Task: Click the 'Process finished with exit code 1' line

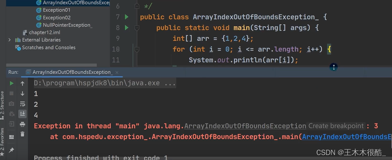Action: (101, 158)
